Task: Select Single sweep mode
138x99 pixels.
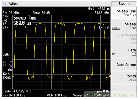Action: [x=116, y=28]
